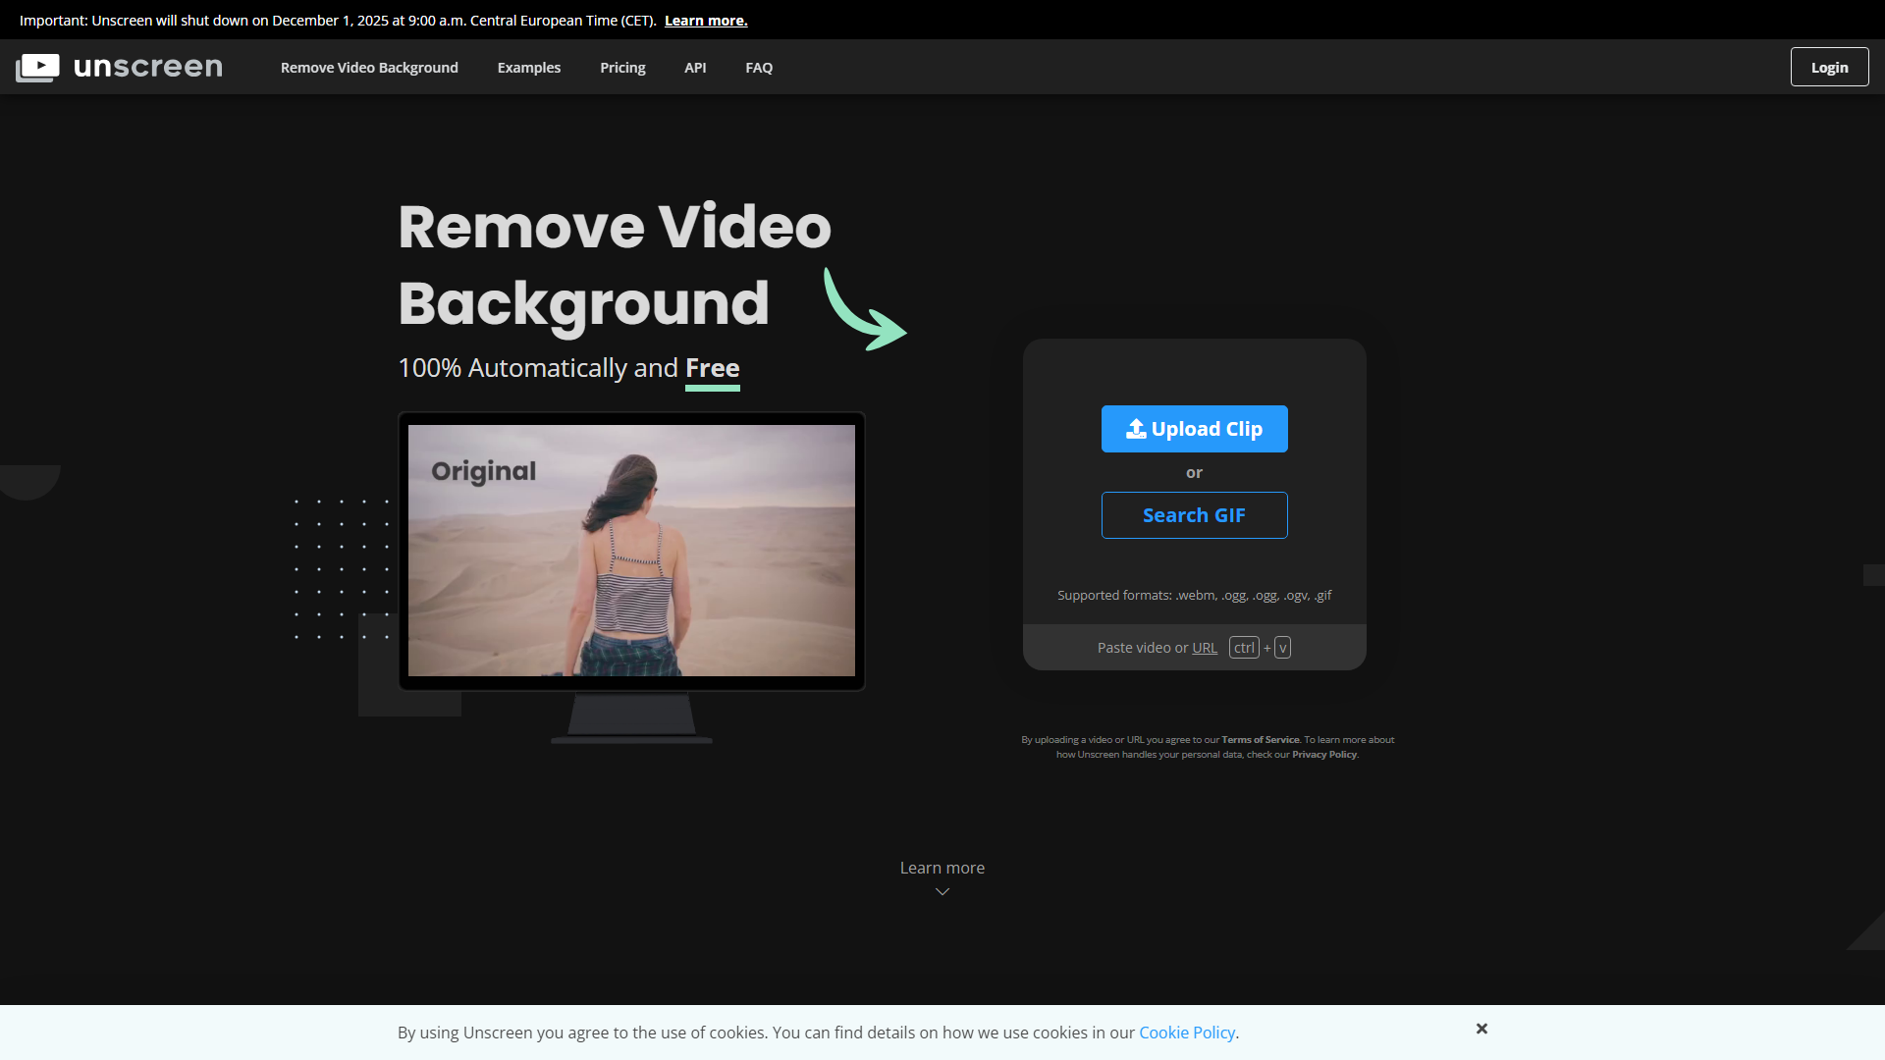The image size is (1885, 1060).
Task: Click the V key hint in paste shortcut
Action: 1281,647
